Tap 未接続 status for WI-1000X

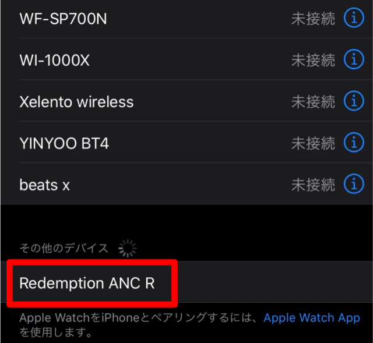click(313, 59)
